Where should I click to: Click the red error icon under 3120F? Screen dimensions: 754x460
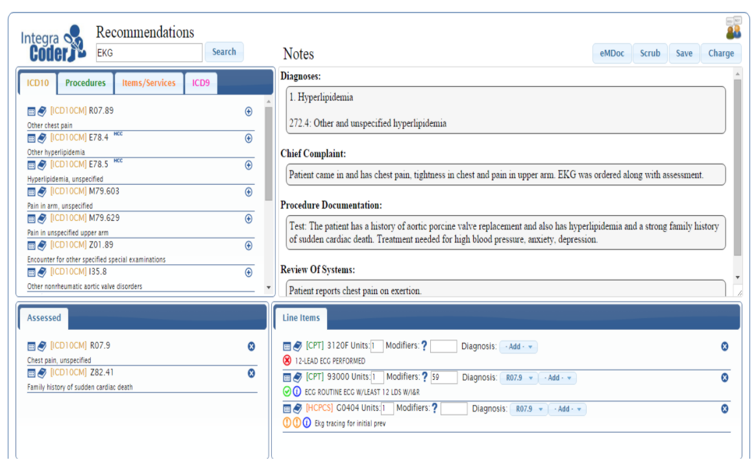(x=287, y=361)
